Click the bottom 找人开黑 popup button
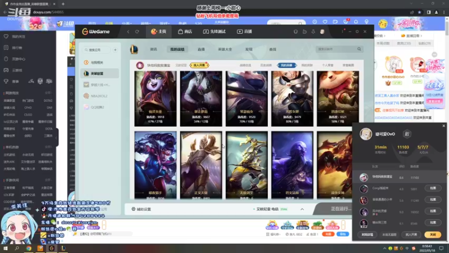Viewport: 449px width, 253px height. pos(411,234)
